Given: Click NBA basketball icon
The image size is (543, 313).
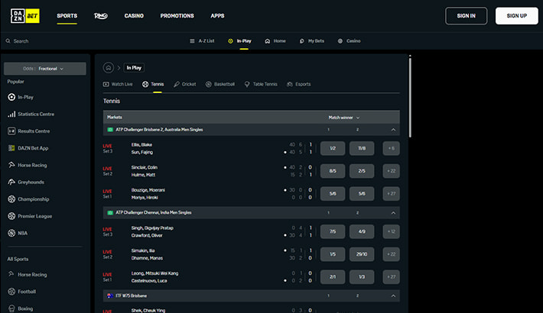Looking at the screenshot, I should click(x=11, y=233).
